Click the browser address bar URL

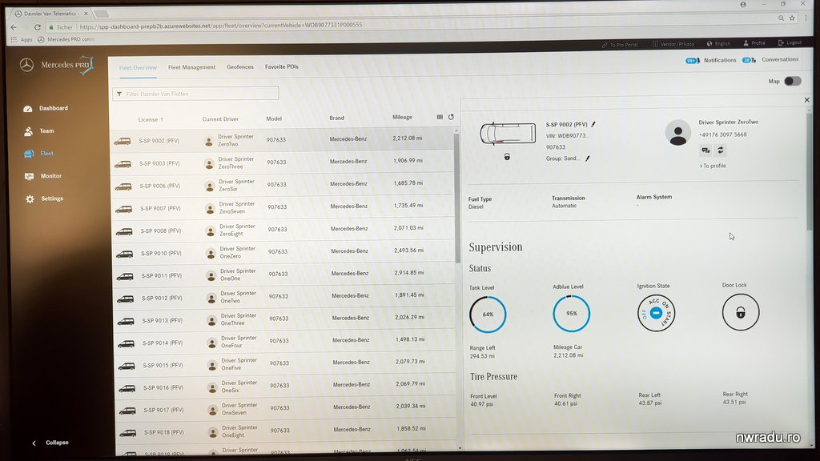(221, 26)
